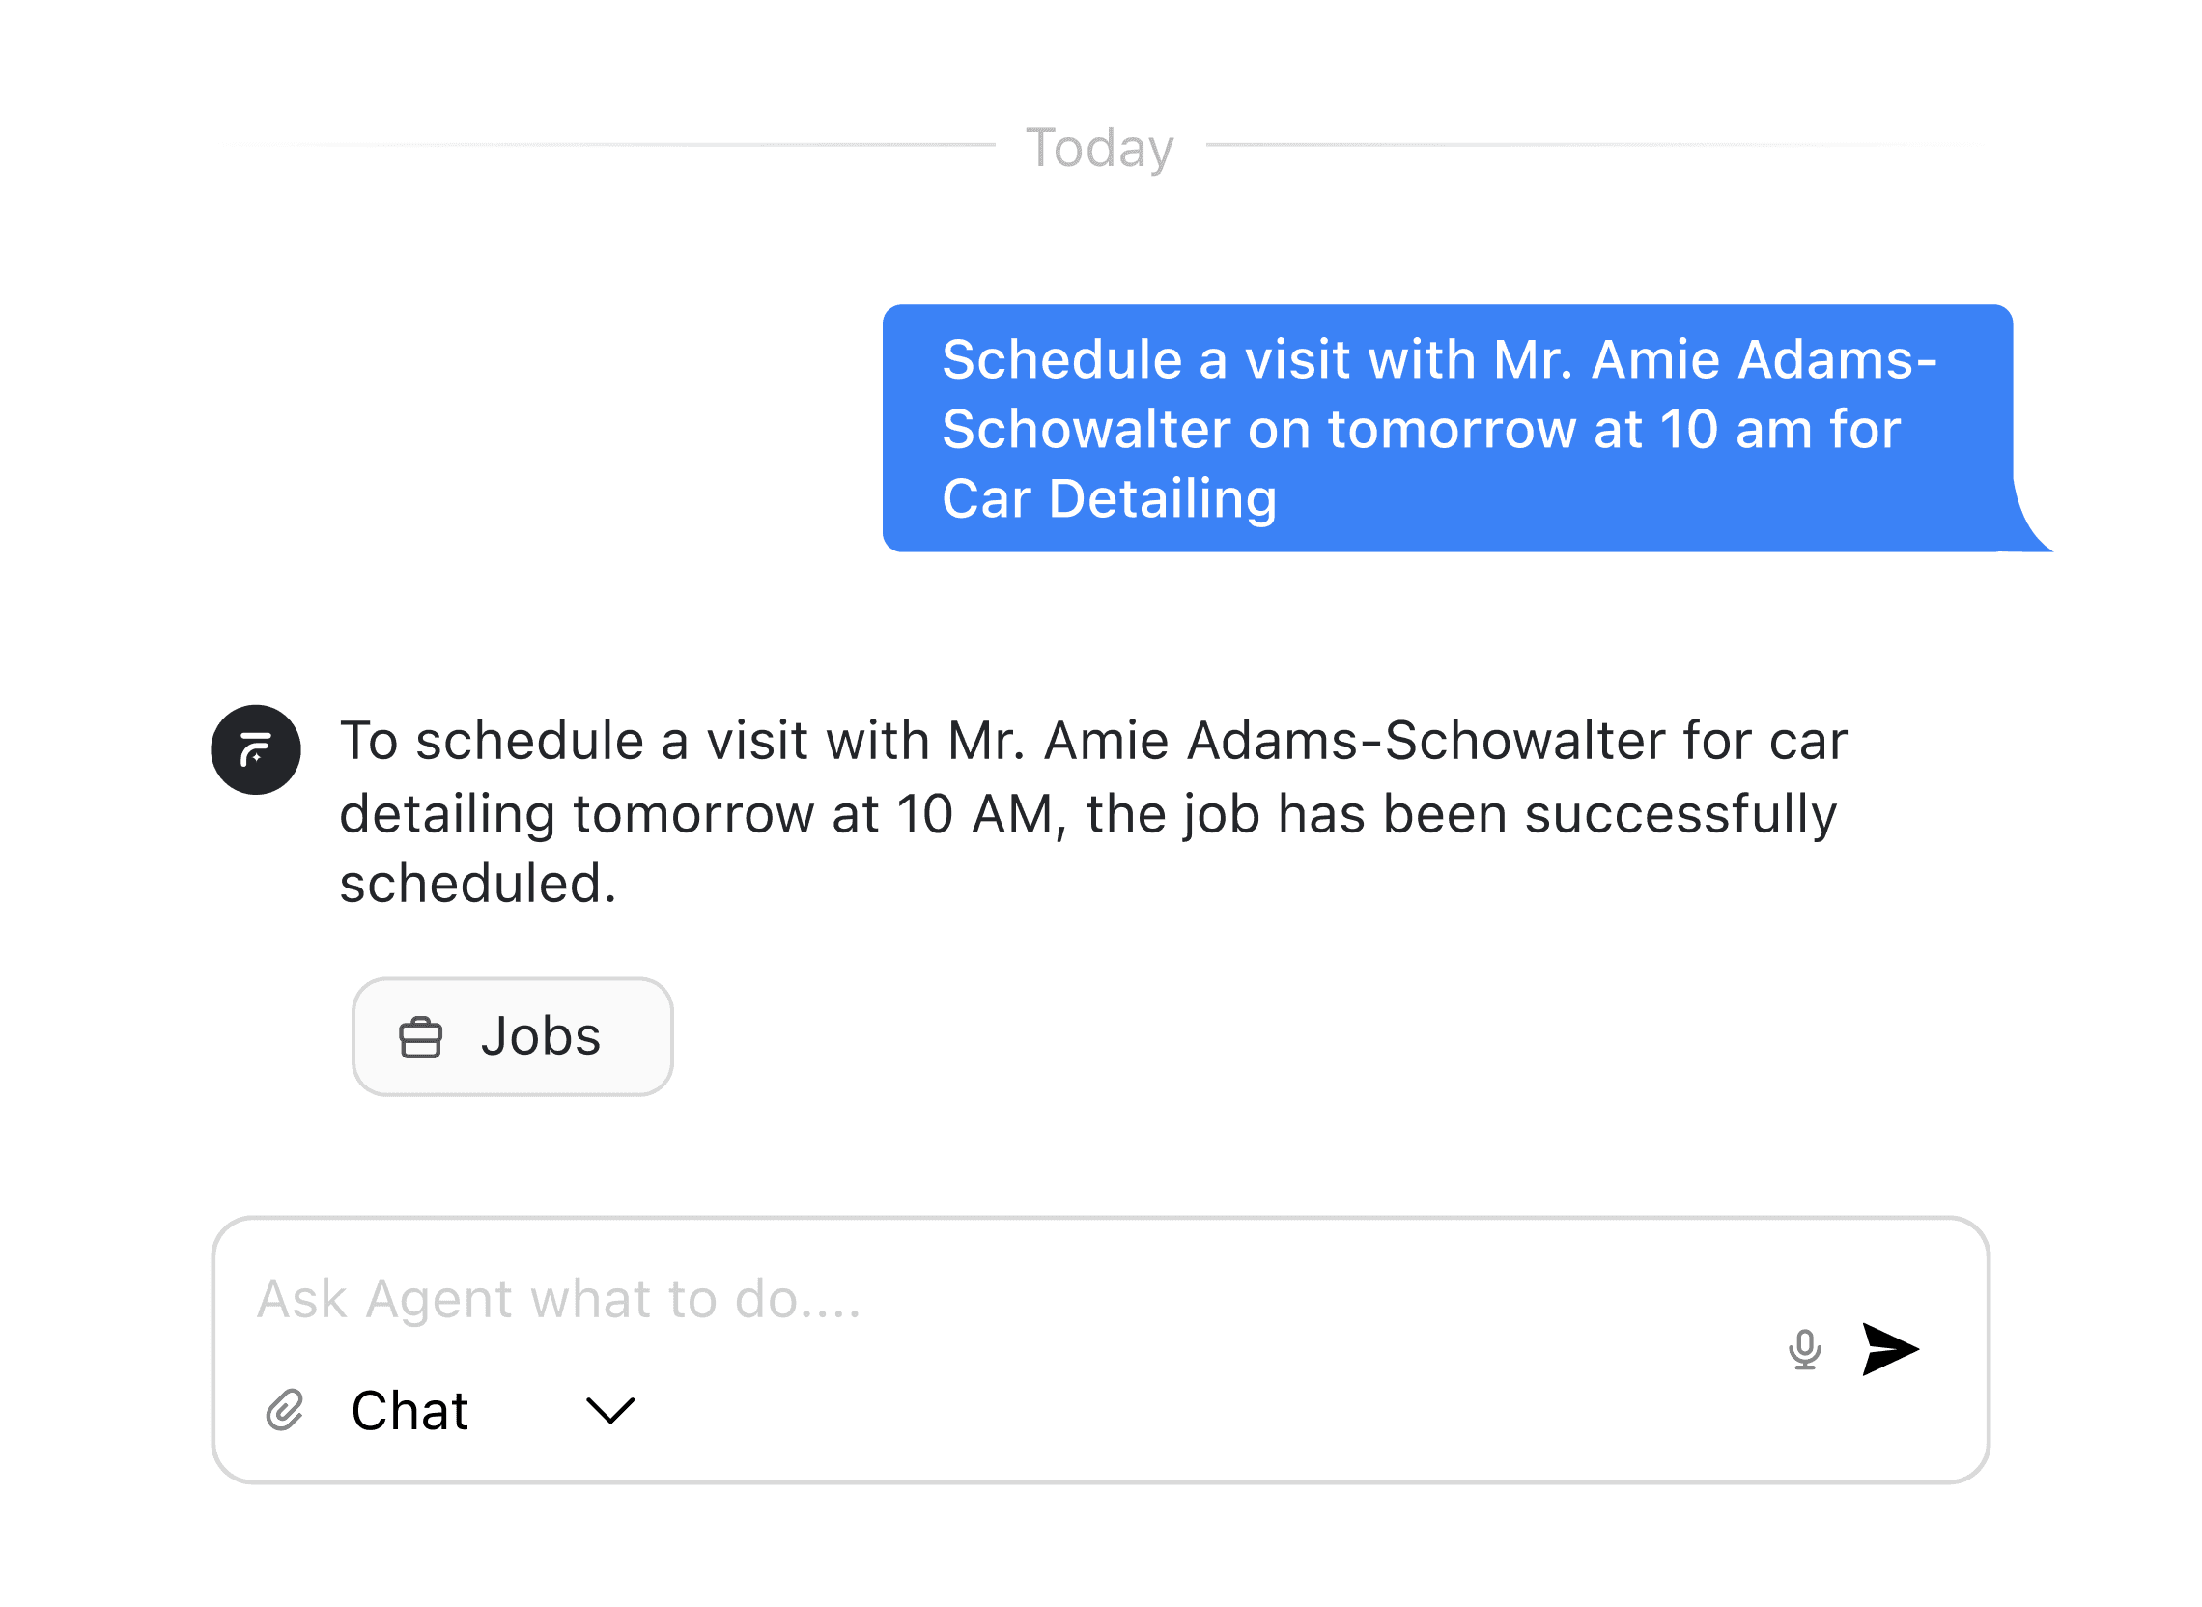Click "successfully" in the agent response

pos(1680,814)
